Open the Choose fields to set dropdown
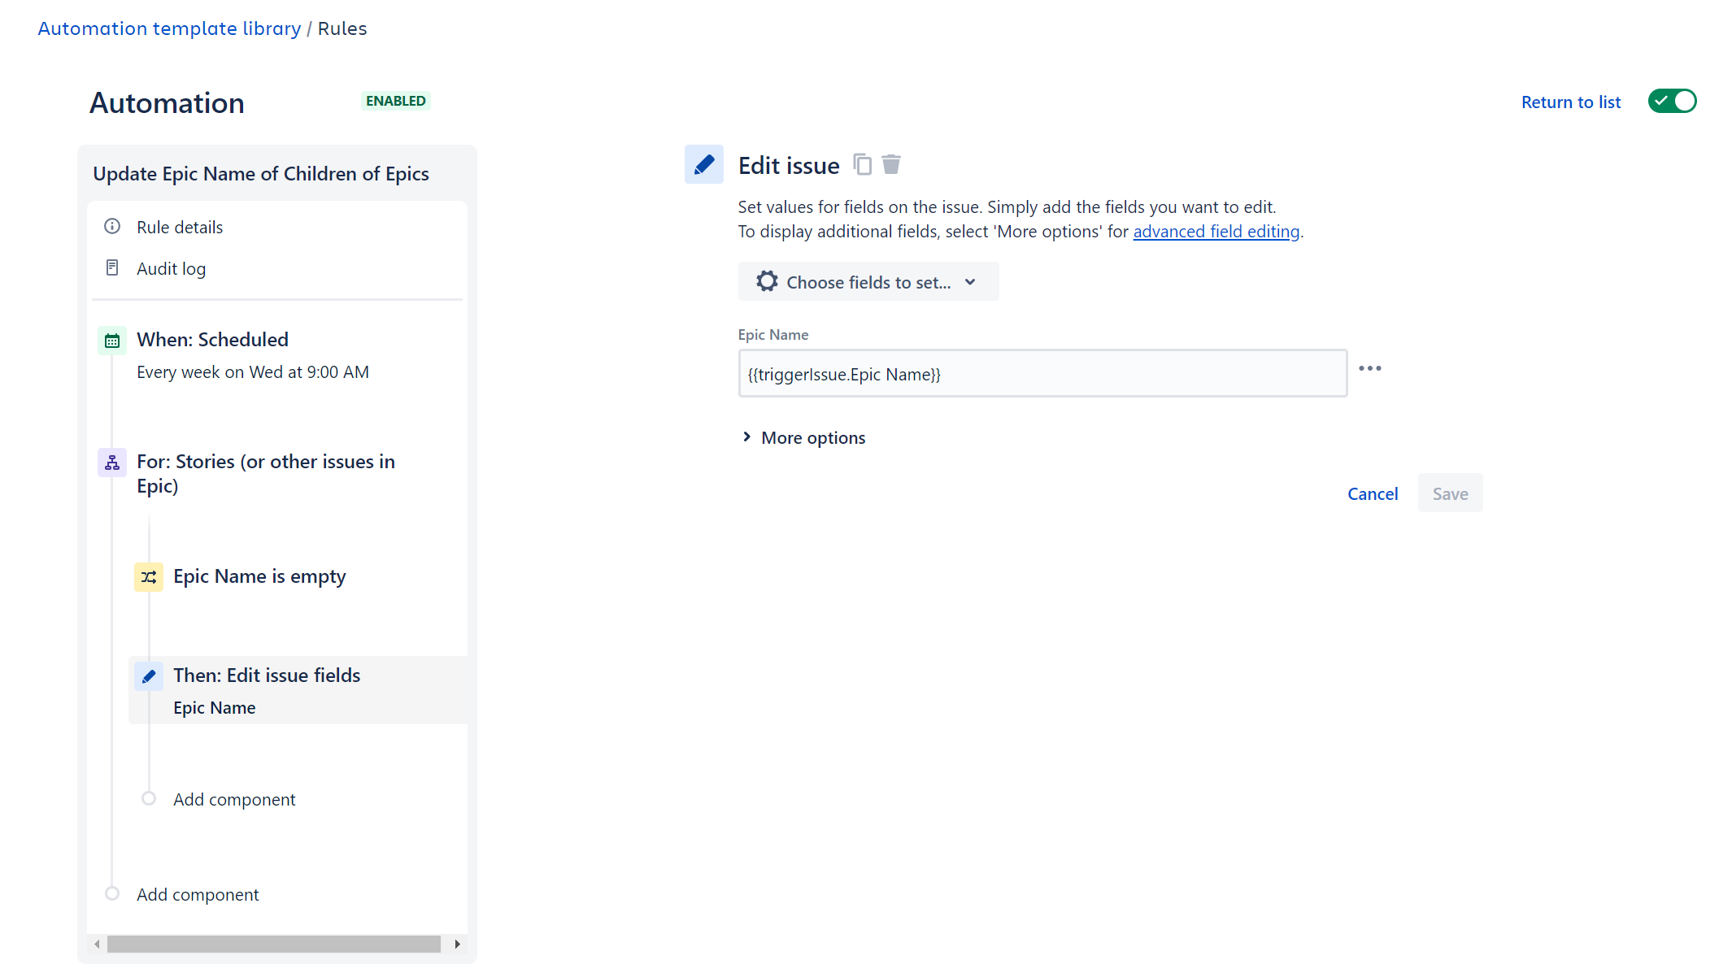This screenshot has height=973, width=1732. point(865,282)
